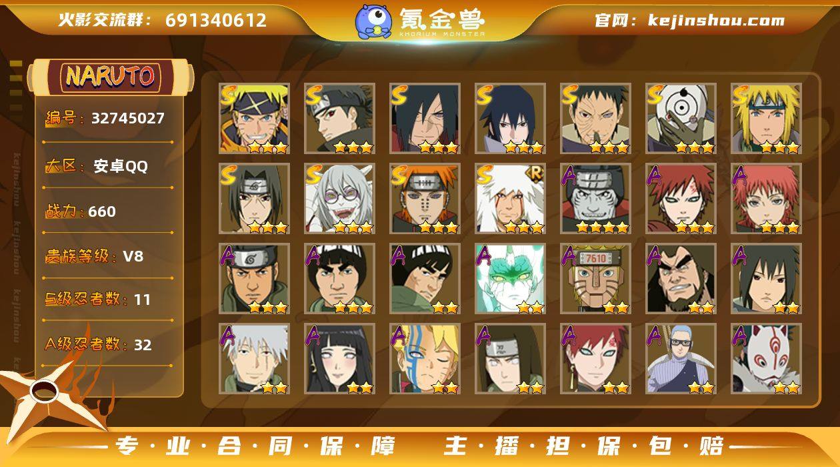Select the yellow-haired Naruto S-rank portrait
Image resolution: width=840 pixels, height=467 pixels.
255,119
